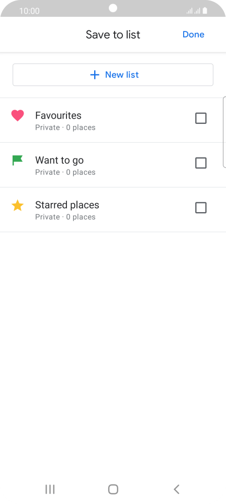Click the blue plus icon for New list
Viewport: 226px width, 504px height.
pyautogui.click(x=95, y=75)
